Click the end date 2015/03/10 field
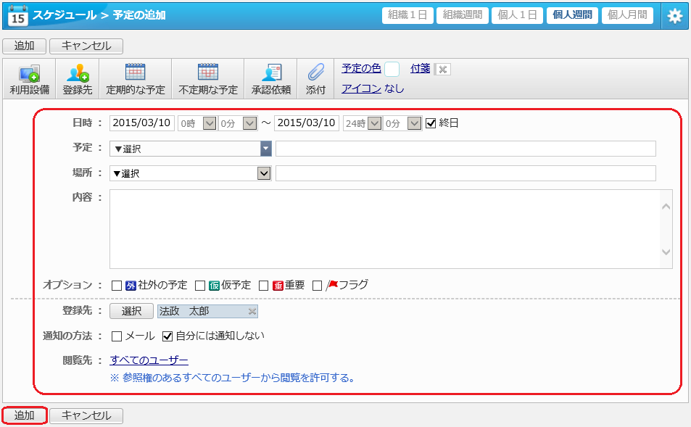This screenshot has height=427, width=691. coord(307,123)
